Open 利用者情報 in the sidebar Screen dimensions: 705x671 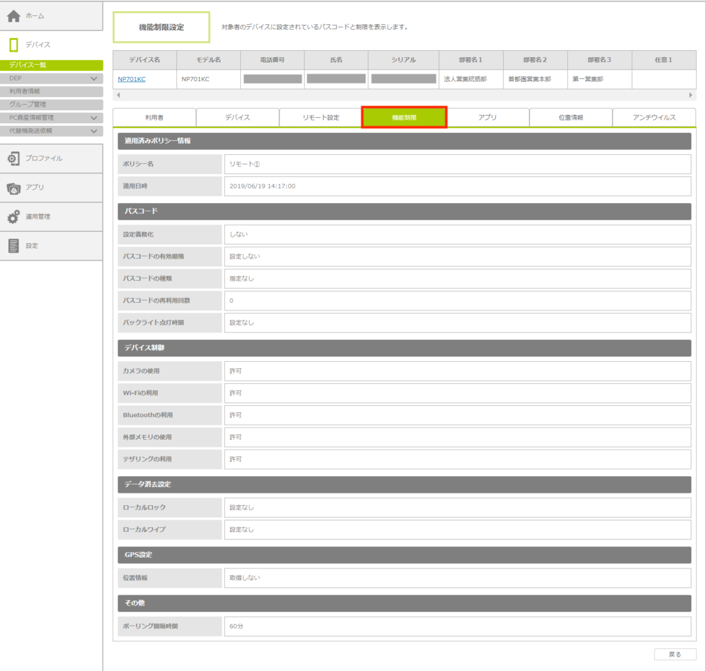point(25,92)
